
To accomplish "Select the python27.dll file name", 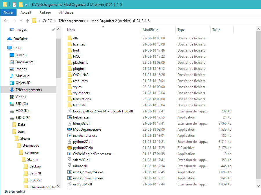I will tap(83, 142).
